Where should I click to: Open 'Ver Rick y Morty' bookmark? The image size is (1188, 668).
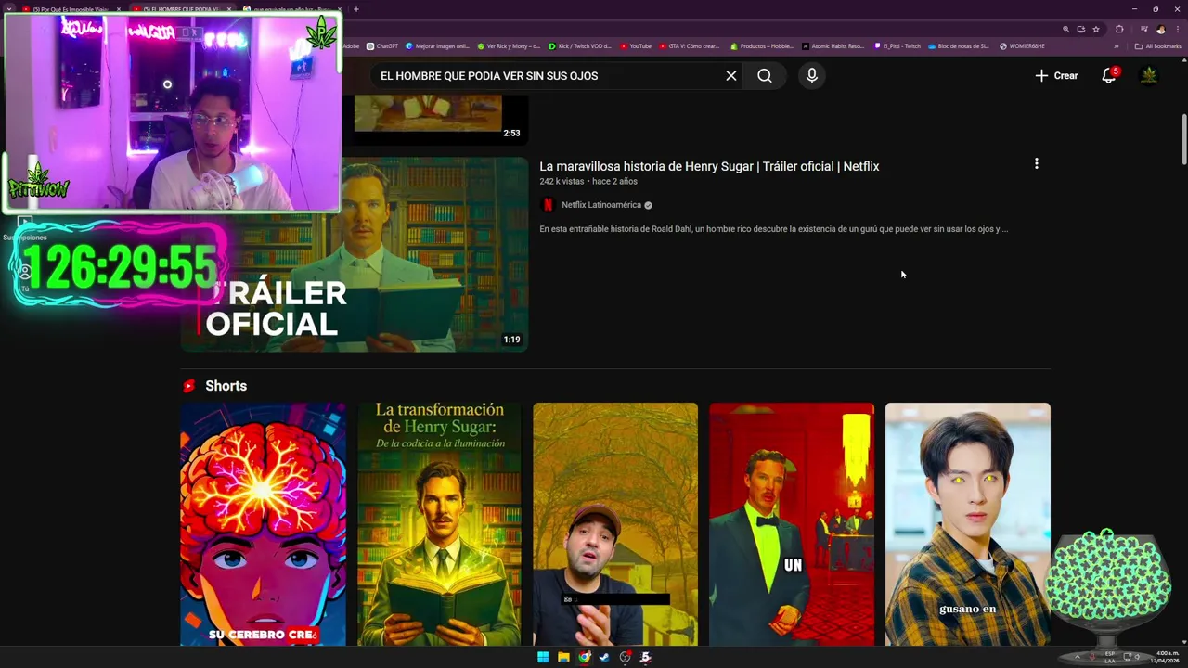[x=509, y=46]
